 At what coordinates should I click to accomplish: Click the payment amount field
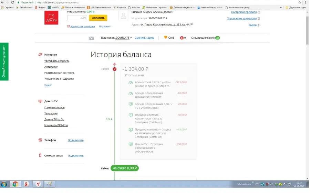pos(77,18)
